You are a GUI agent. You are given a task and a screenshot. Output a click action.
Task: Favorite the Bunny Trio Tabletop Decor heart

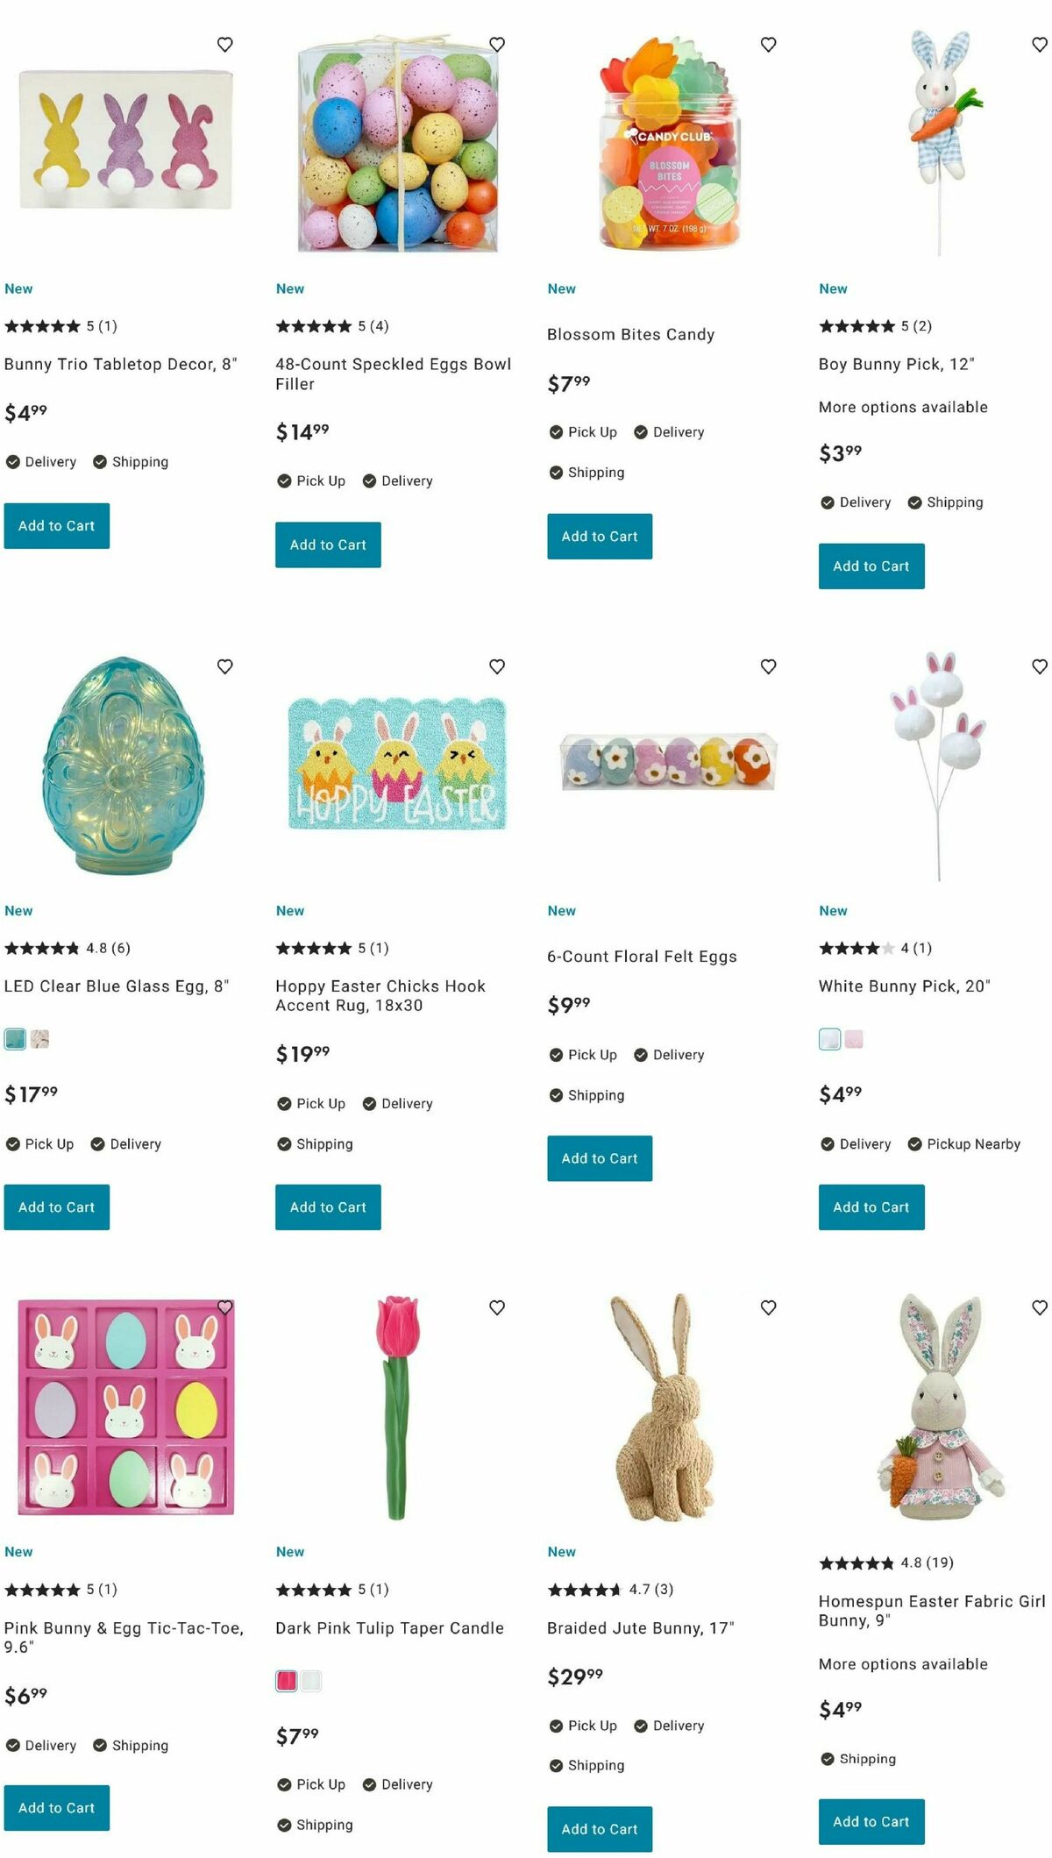tap(225, 44)
